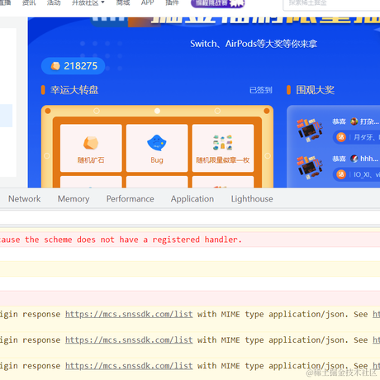Switch to the Memory DevTools tab
This screenshot has height=380, width=380.
pyautogui.click(x=74, y=199)
